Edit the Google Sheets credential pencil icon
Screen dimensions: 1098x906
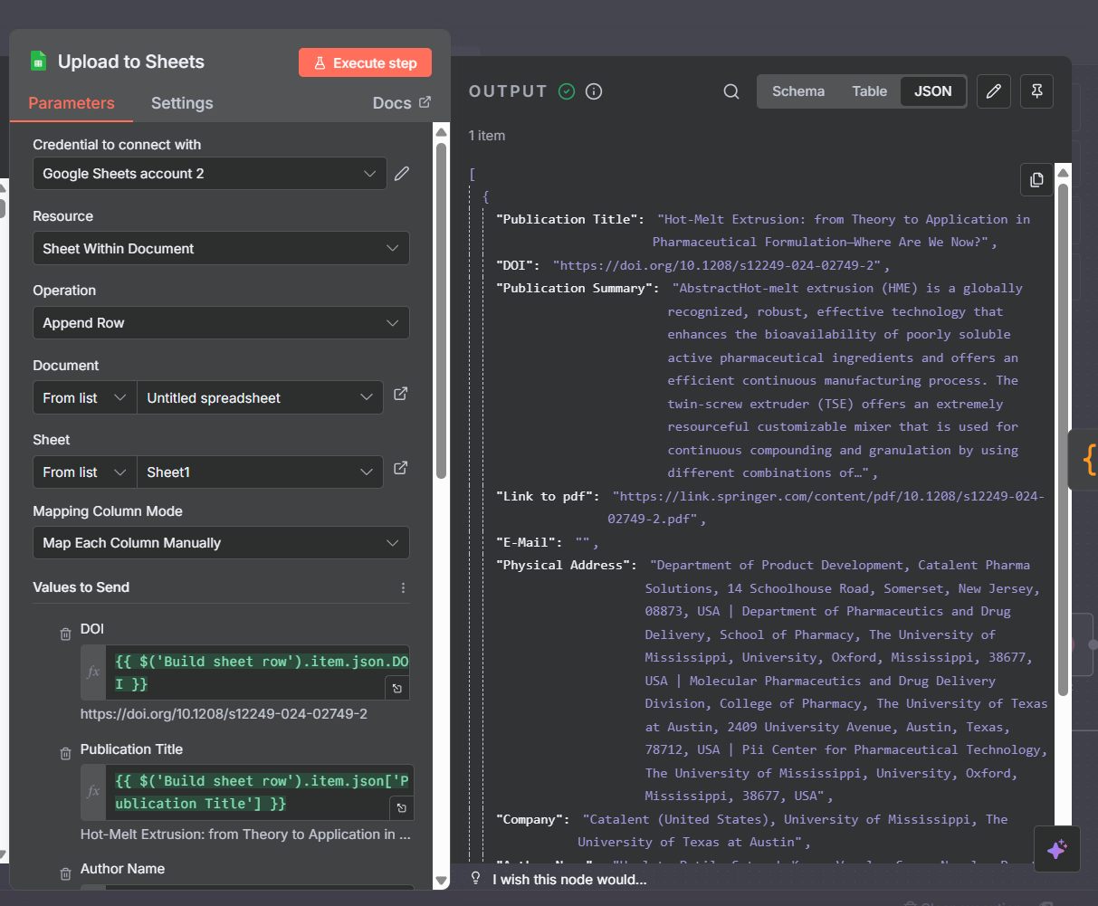402,173
